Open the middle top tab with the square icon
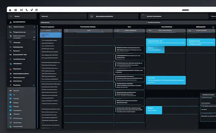 point(113,16)
